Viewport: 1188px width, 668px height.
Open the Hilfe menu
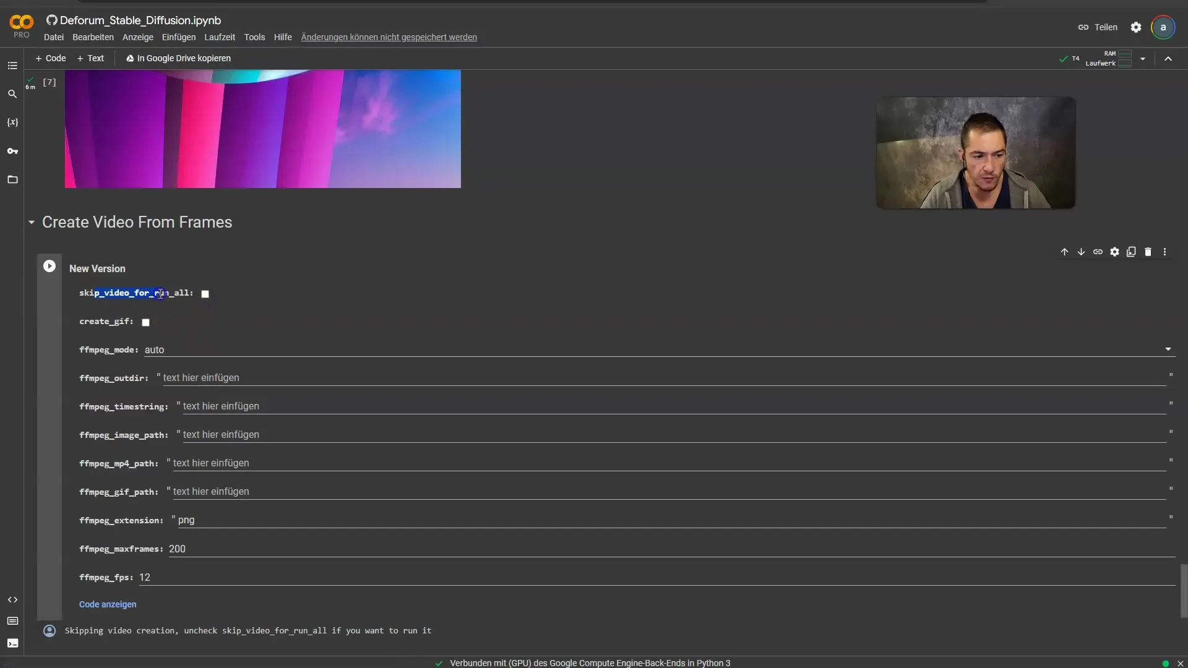click(282, 38)
